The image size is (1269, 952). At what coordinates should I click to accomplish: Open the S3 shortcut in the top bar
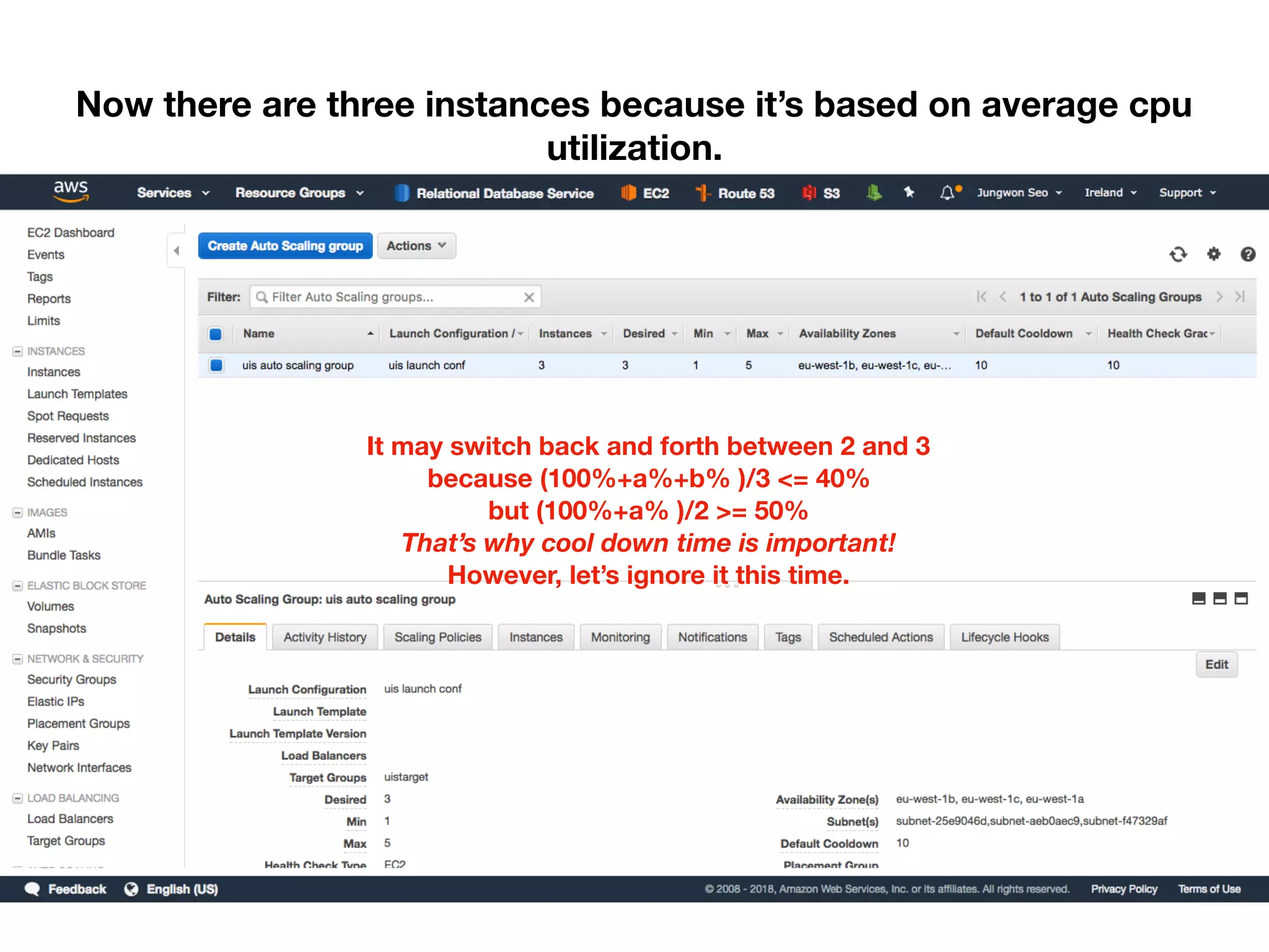point(820,193)
